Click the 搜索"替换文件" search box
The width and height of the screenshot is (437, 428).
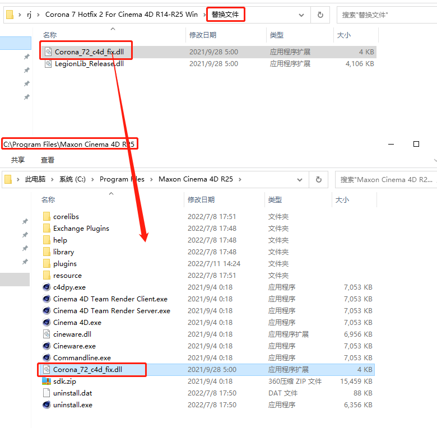pyautogui.click(x=387, y=15)
